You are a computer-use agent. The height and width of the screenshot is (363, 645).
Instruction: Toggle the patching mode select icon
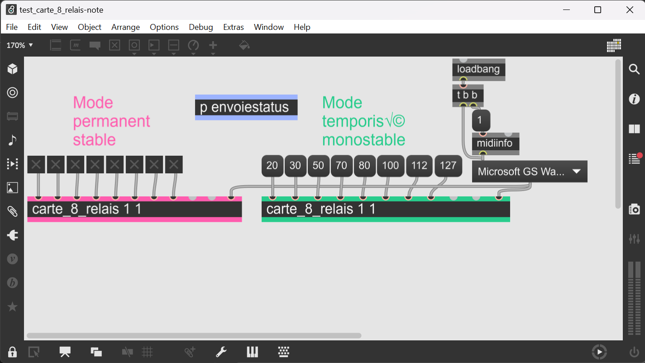tap(34, 352)
